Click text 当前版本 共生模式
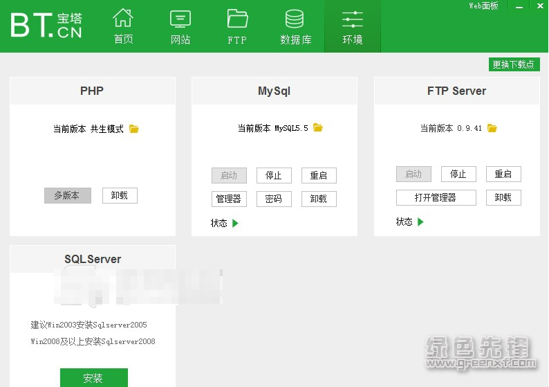The height and width of the screenshot is (387, 549). pos(89,129)
